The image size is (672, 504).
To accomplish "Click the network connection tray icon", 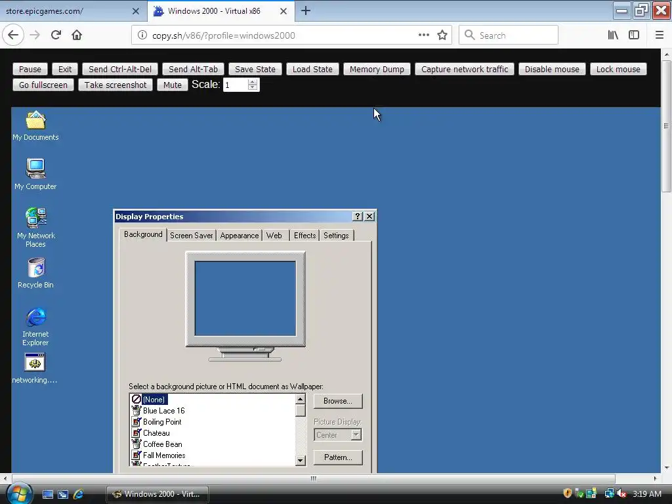I will 609,493.
